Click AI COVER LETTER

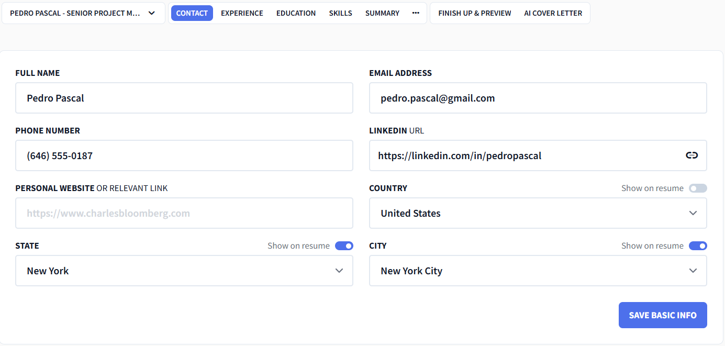pos(553,13)
